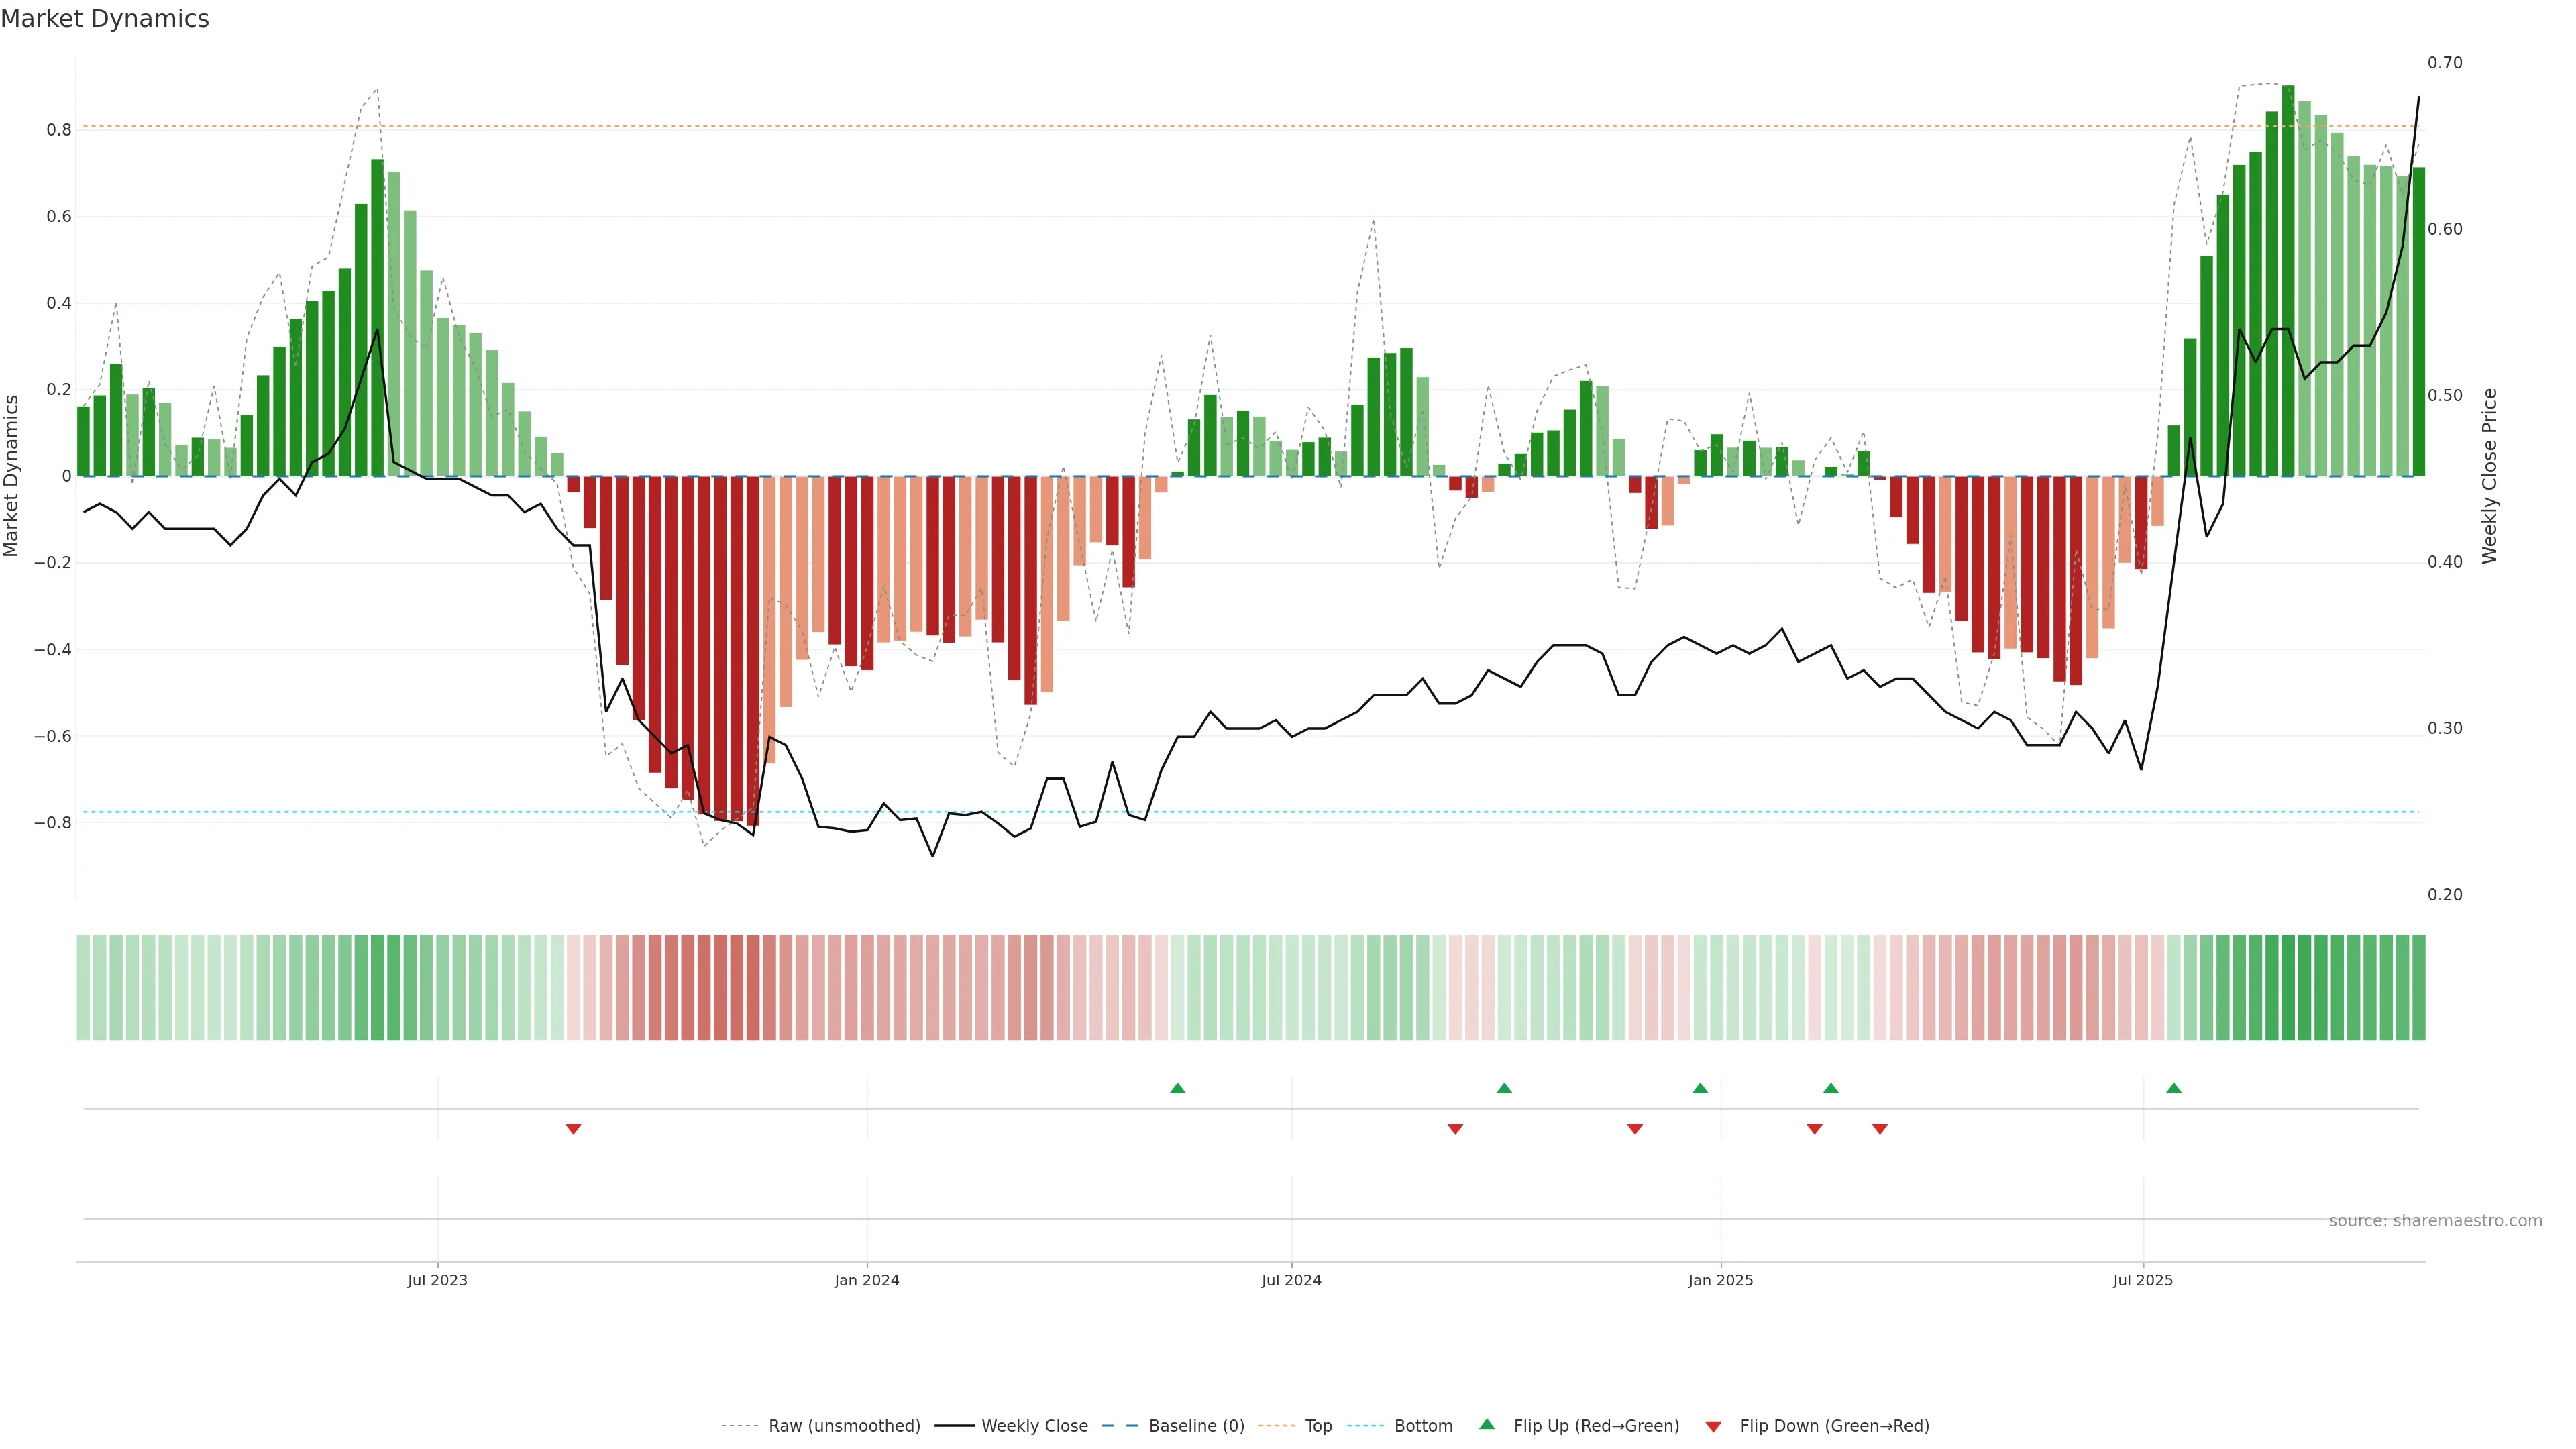This screenshot has width=2576, height=1449.
Task: Click the red flip-down marker shortly after Jul 2024
Action: click(x=1455, y=1129)
